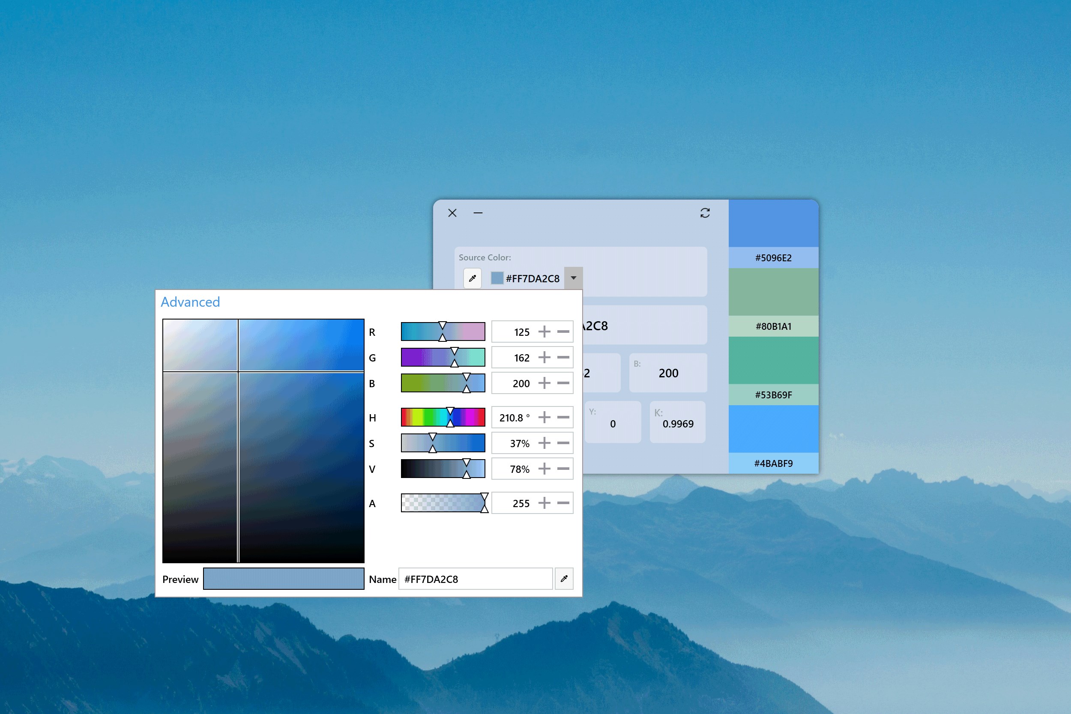Screen dimensions: 1071x714
Task: Decrease Saturation with its minus icon
Action: click(x=563, y=443)
